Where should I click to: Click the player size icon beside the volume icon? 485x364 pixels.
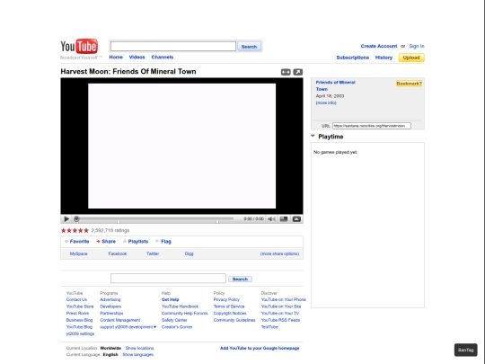pyautogui.click(x=284, y=219)
